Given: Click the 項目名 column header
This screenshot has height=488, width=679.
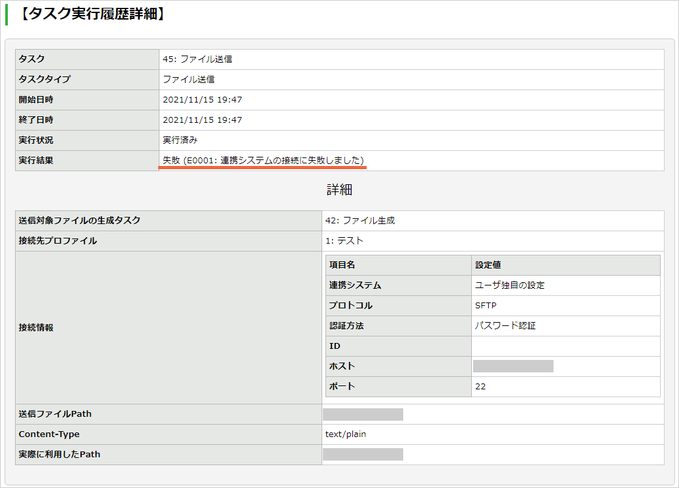Looking at the screenshot, I should click(399, 265).
